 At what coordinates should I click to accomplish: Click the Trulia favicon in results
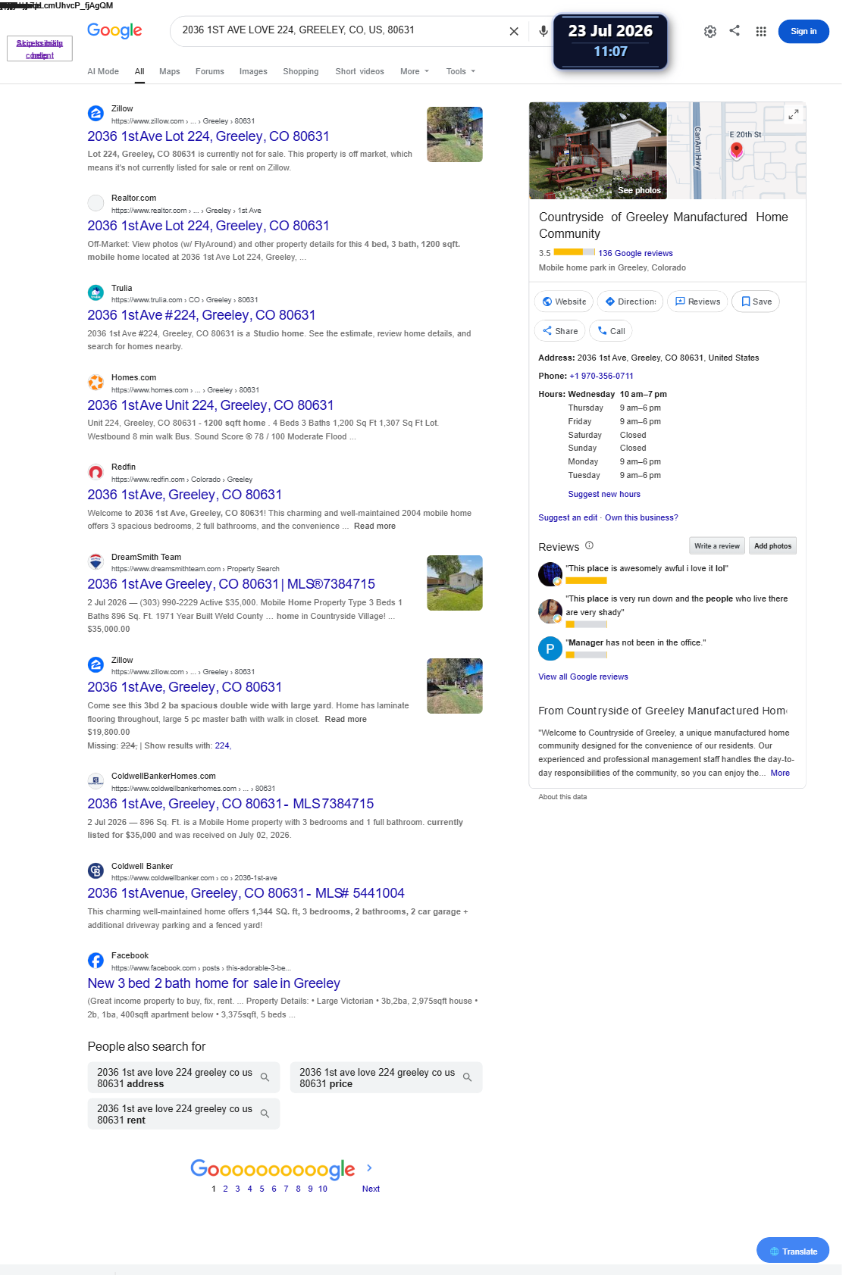click(x=96, y=292)
